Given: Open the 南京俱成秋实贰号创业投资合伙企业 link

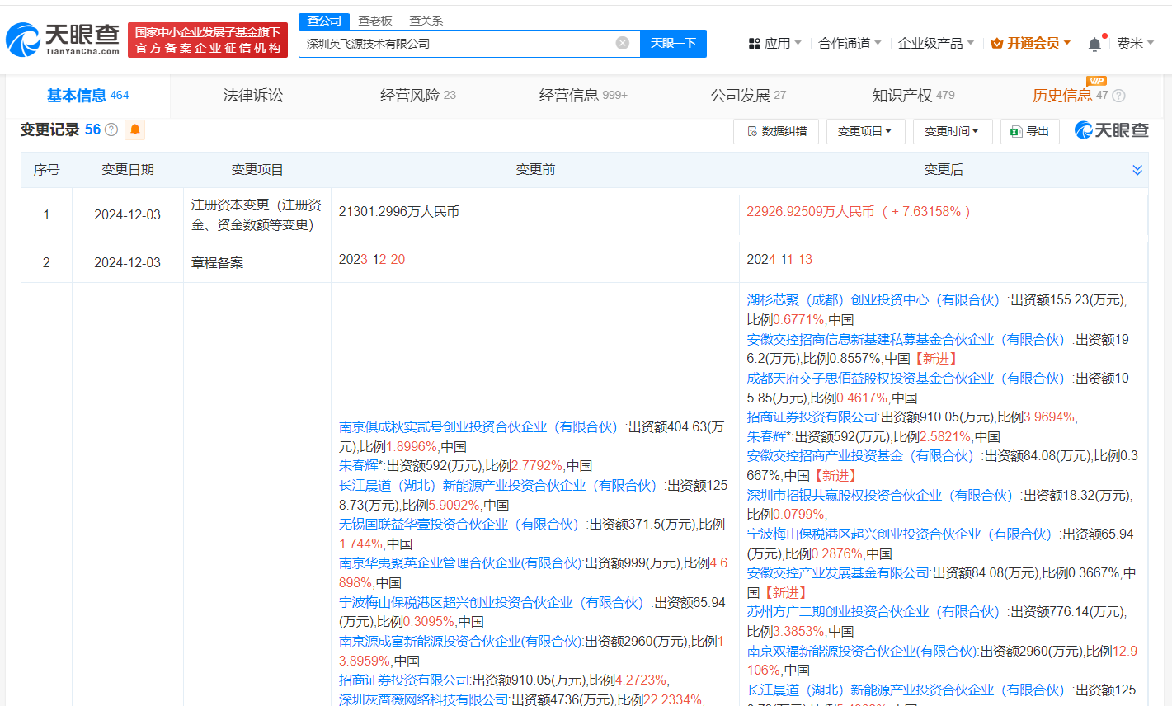Looking at the screenshot, I should pos(478,427).
